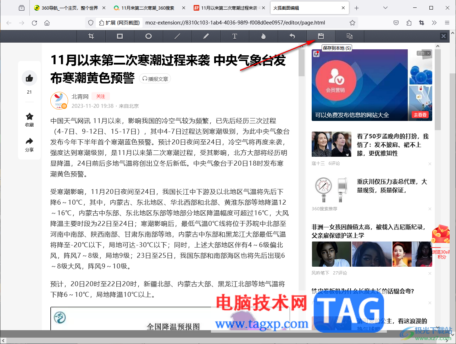The height and width of the screenshot is (344, 456).
Task: Copy the screenshot to clipboard
Action: pos(349,36)
